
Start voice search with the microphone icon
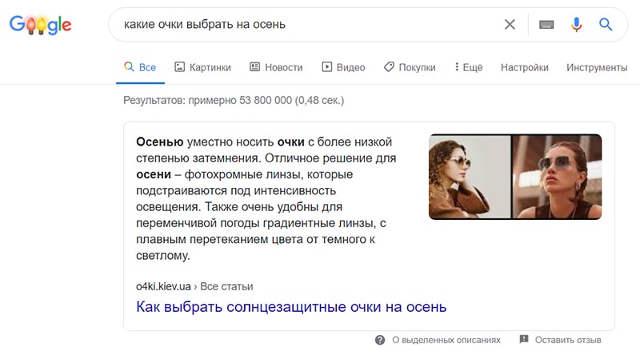[x=576, y=25]
